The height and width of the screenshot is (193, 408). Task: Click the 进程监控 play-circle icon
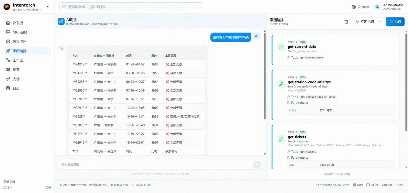(x=8, y=42)
